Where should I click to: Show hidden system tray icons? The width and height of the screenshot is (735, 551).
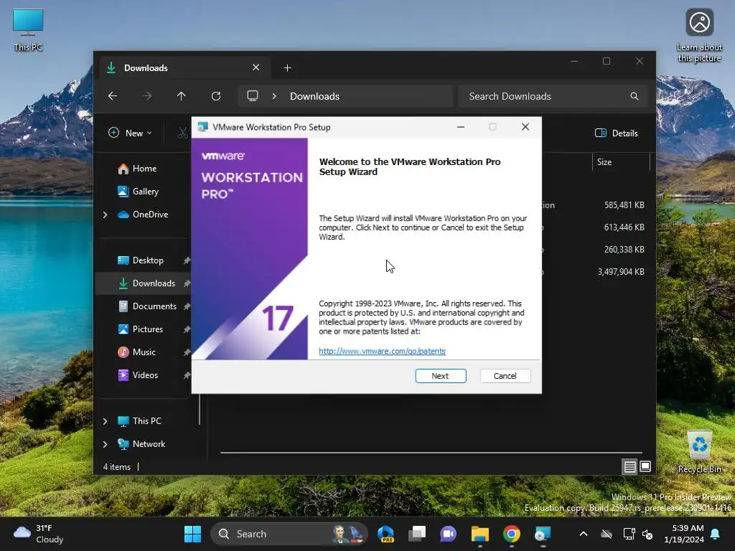583,534
